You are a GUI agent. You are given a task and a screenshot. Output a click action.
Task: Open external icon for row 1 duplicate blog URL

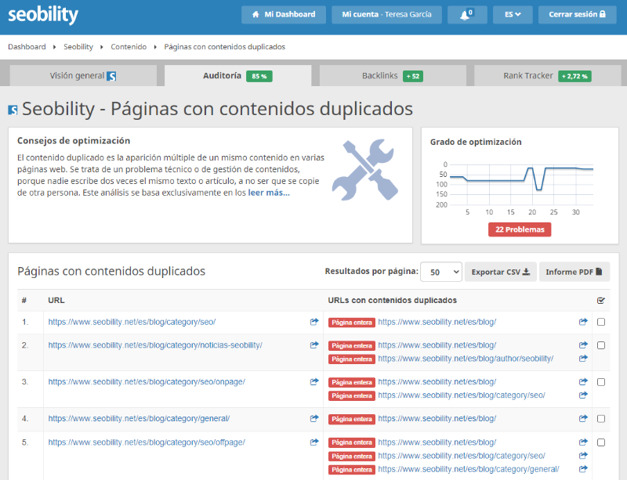tap(583, 322)
